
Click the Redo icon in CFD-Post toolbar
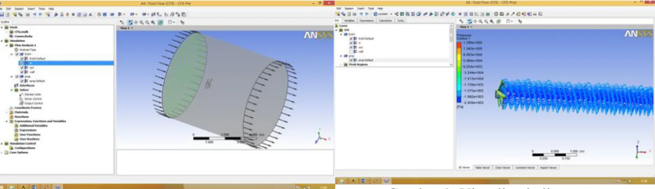[366, 14]
